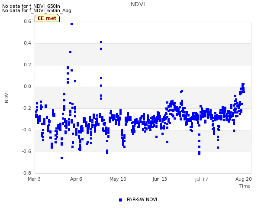Click 'No data for f_NDVI_650in_Apg' message

(x=37, y=10)
